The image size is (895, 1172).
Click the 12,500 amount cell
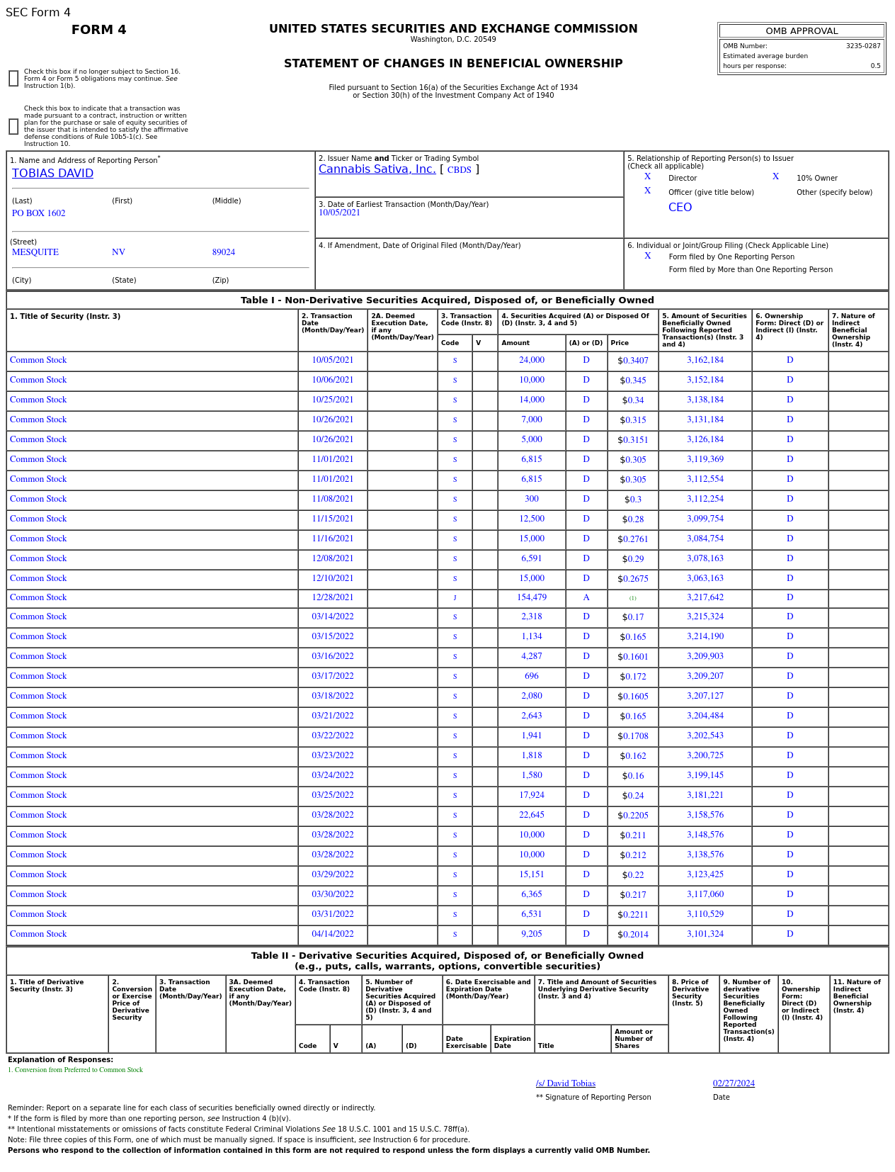coord(532,519)
